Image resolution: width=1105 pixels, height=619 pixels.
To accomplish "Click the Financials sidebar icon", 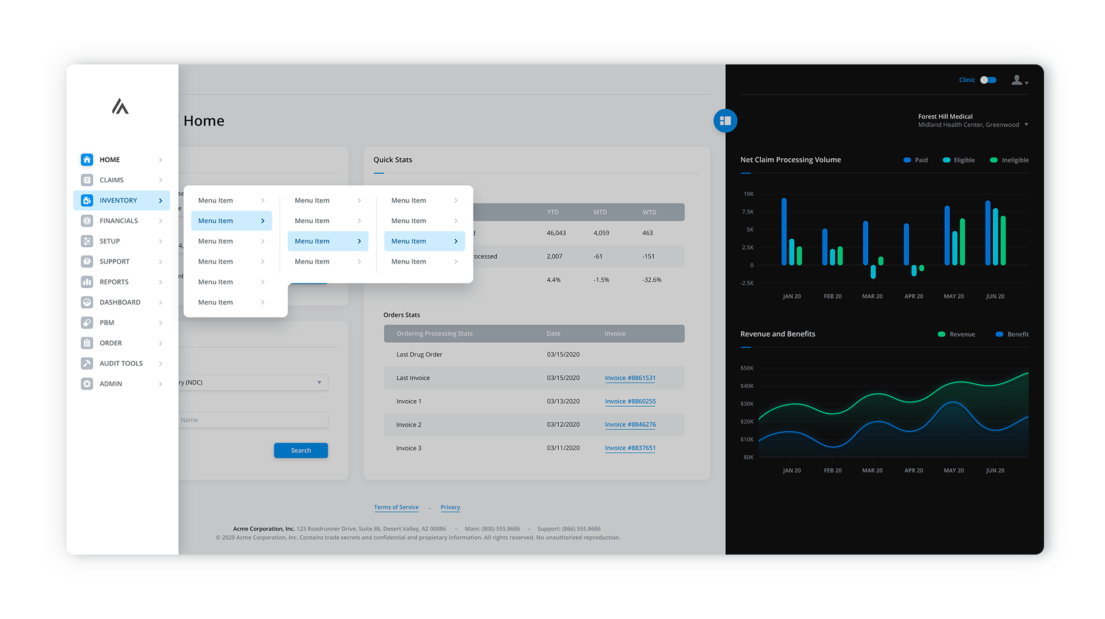I will click(x=87, y=220).
